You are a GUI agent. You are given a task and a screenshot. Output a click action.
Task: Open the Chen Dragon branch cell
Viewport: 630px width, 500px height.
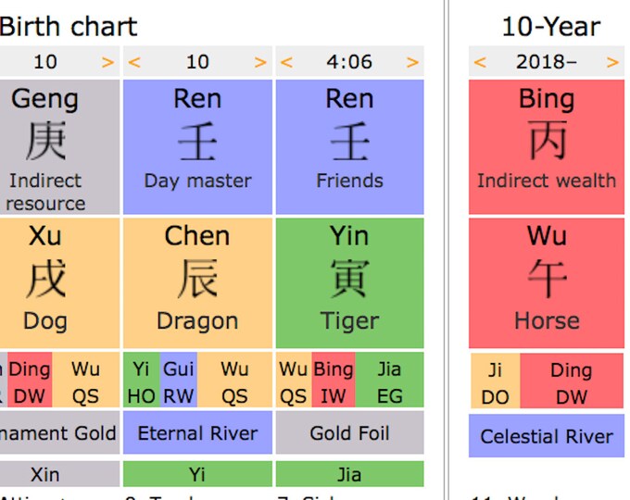tap(197, 283)
